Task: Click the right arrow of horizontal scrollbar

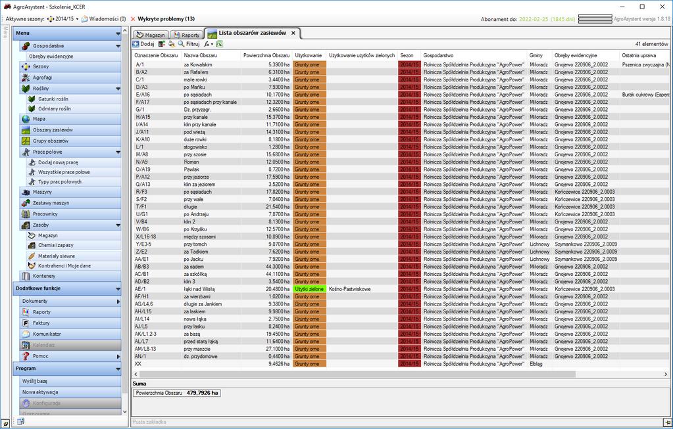Action: (x=666, y=374)
